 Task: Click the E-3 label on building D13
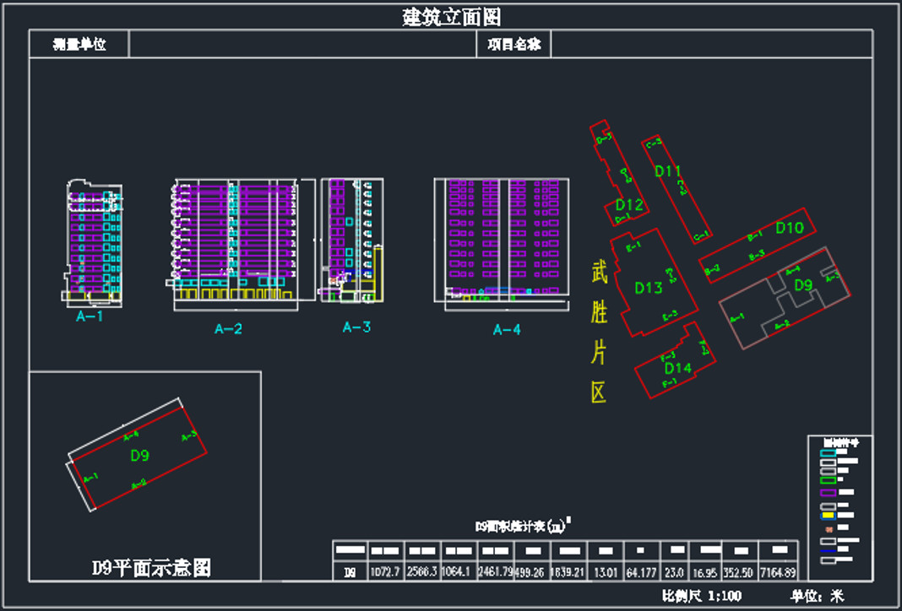[x=670, y=316]
